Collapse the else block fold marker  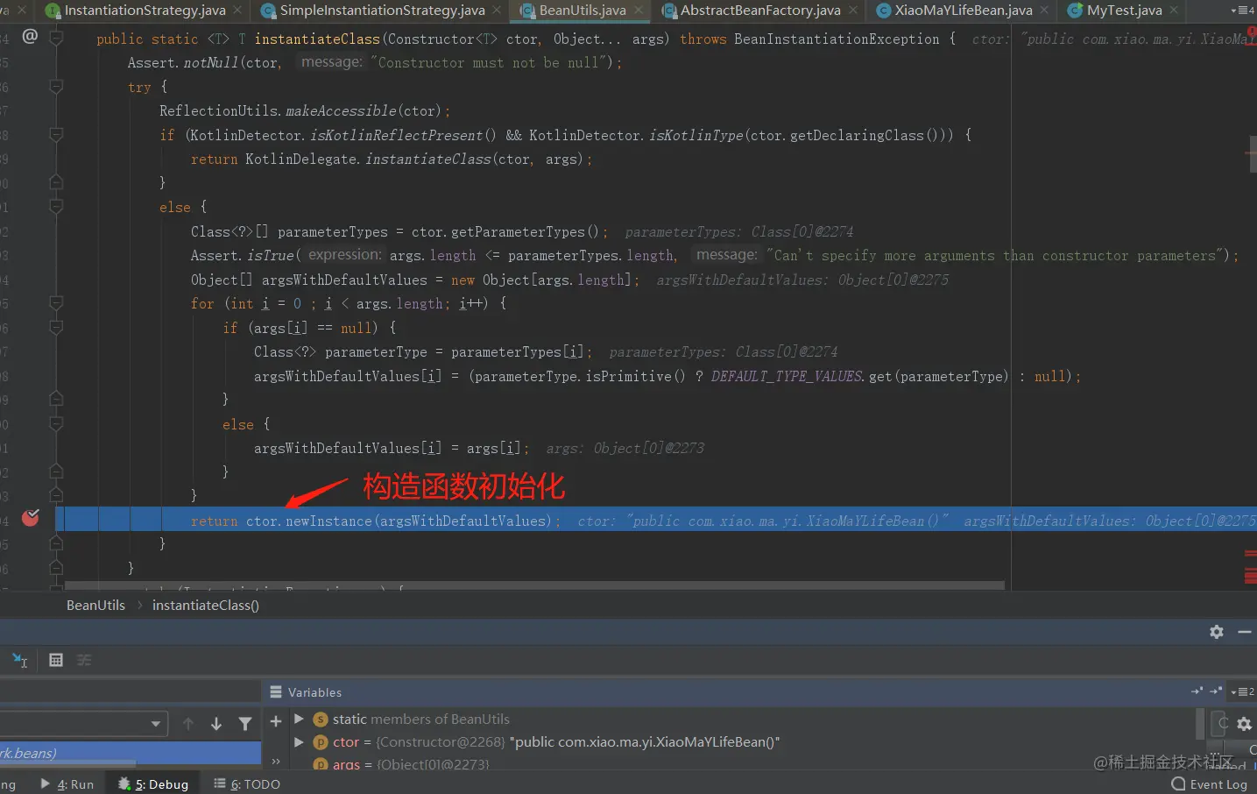[x=56, y=207]
